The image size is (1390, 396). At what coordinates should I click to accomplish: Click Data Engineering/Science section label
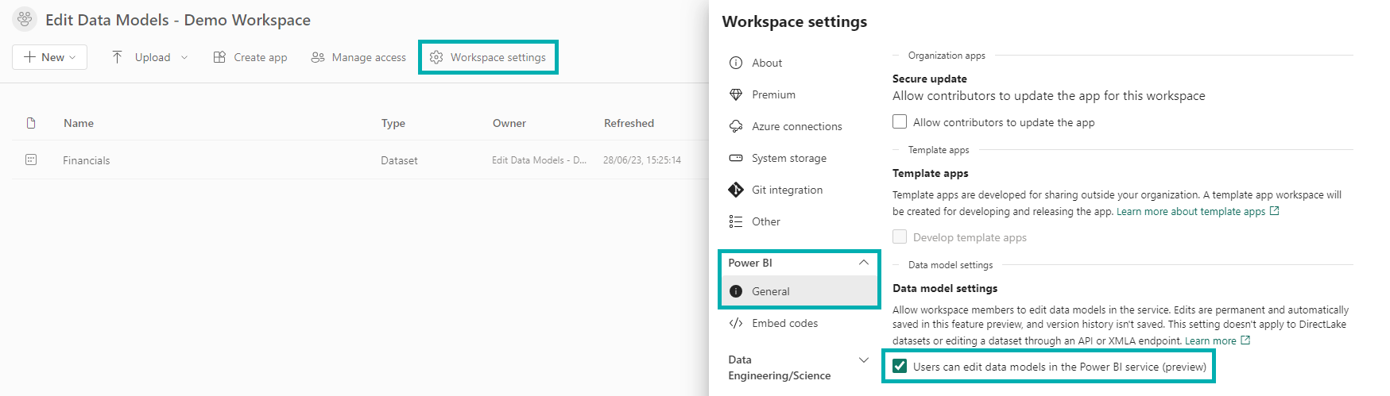tap(780, 367)
